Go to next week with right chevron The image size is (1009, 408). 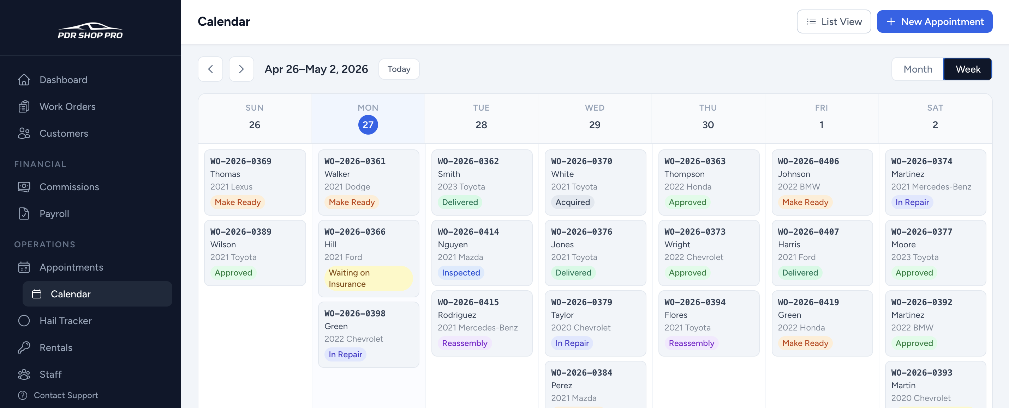click(241, 69)
